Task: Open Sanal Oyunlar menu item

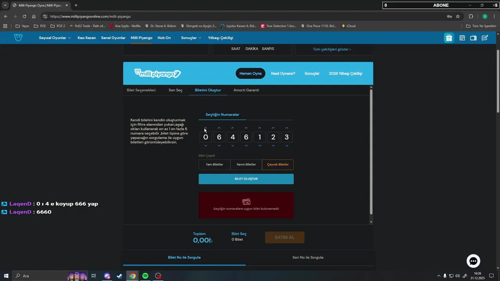Action: click(x=113, y=38)
